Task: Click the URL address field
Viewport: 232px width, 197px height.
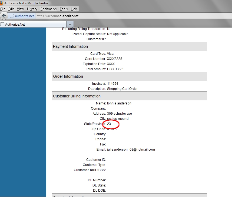Action: (133, 16)
